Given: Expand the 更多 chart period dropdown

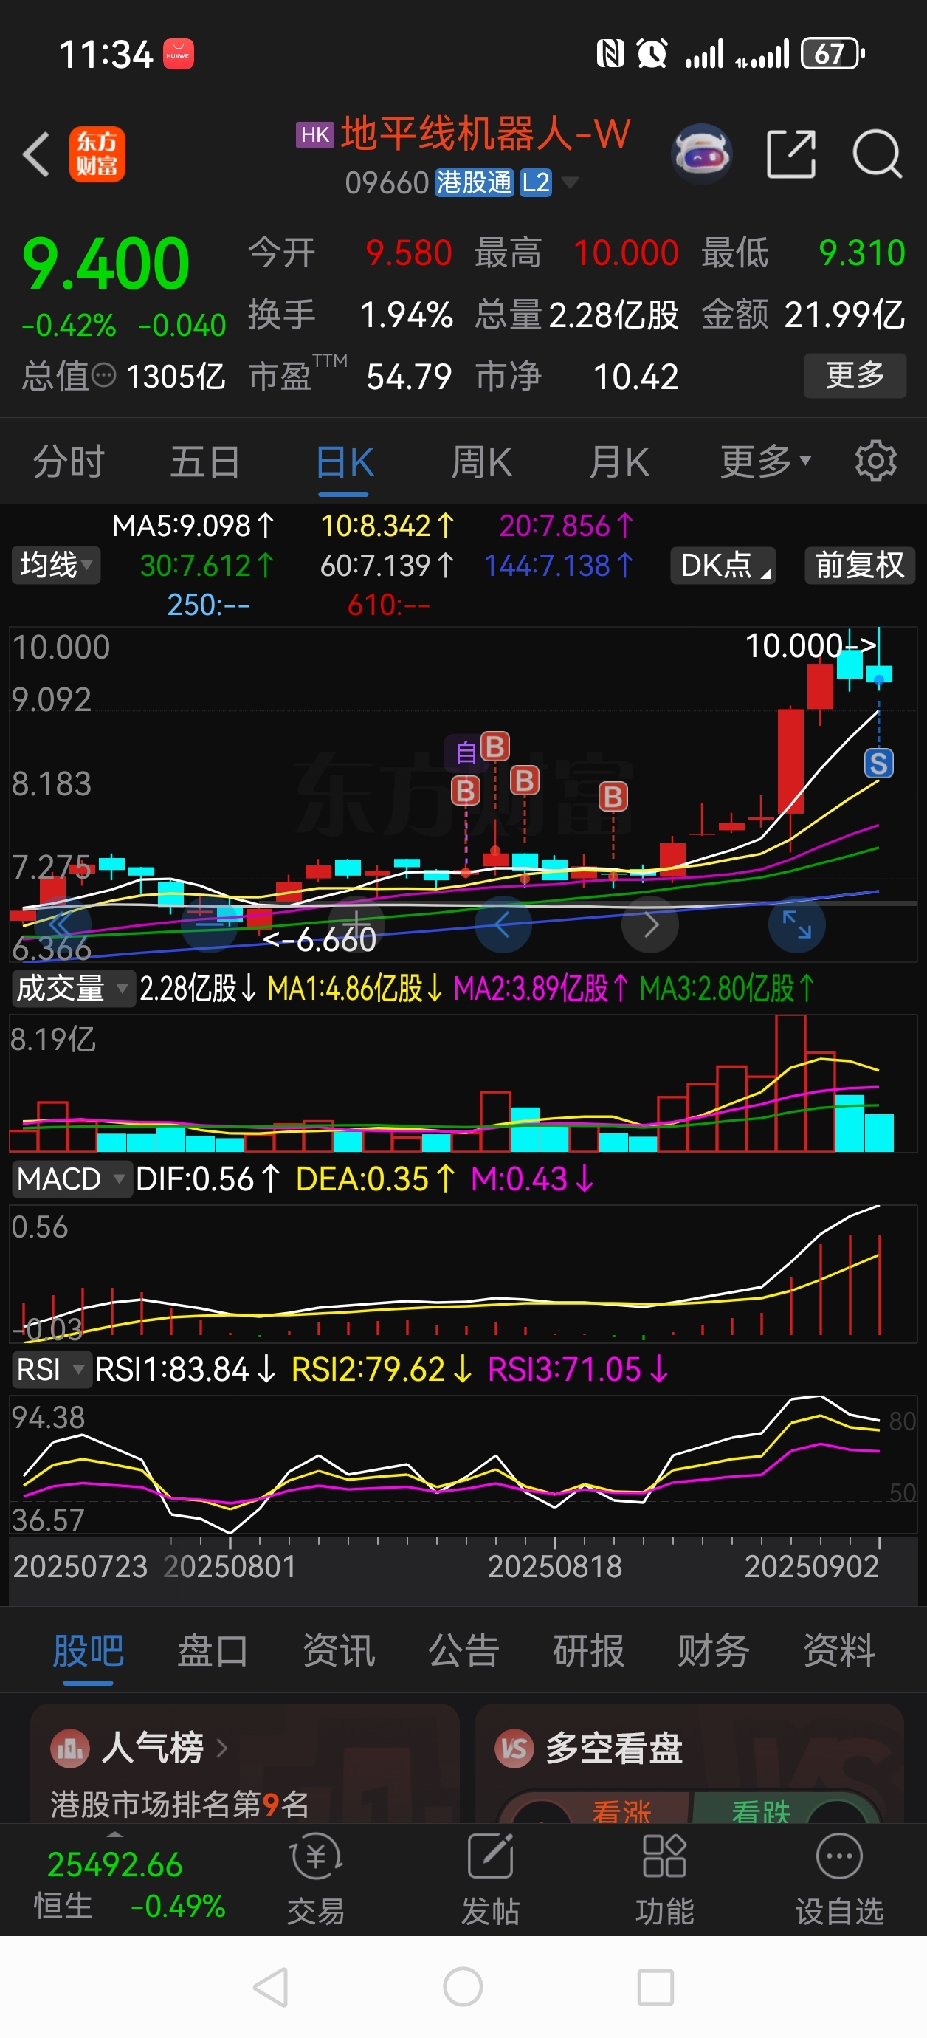Looking at the screenshot, I should tap(765, 462).
